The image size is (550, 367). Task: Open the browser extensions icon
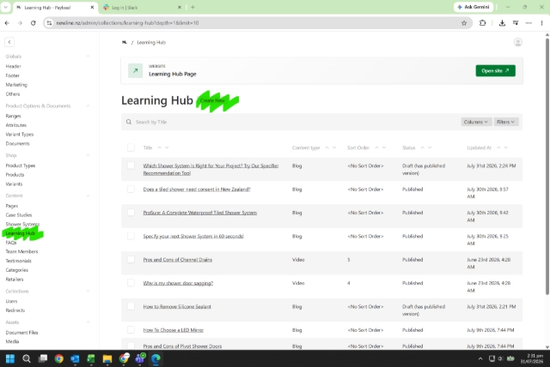483,23
